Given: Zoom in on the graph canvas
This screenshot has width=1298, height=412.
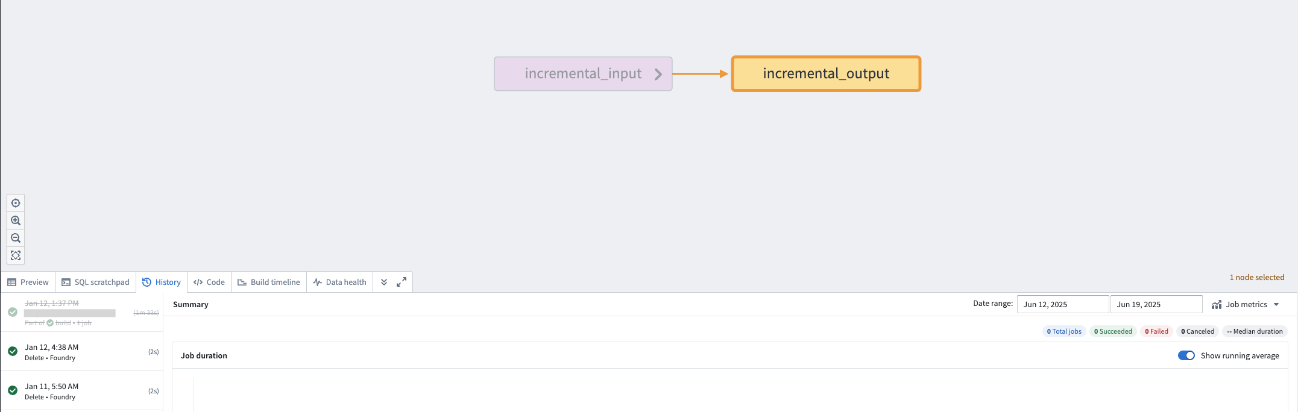Looking at the screenshot, I should [16, 220].
